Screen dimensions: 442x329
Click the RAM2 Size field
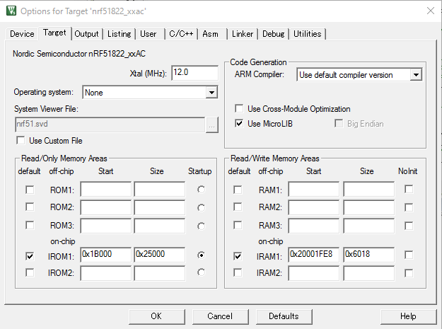pos(369,207)
